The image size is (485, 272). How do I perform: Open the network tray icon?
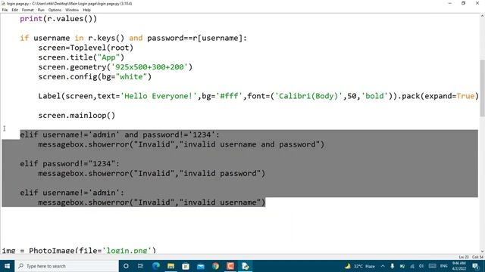tap(412, 266)
